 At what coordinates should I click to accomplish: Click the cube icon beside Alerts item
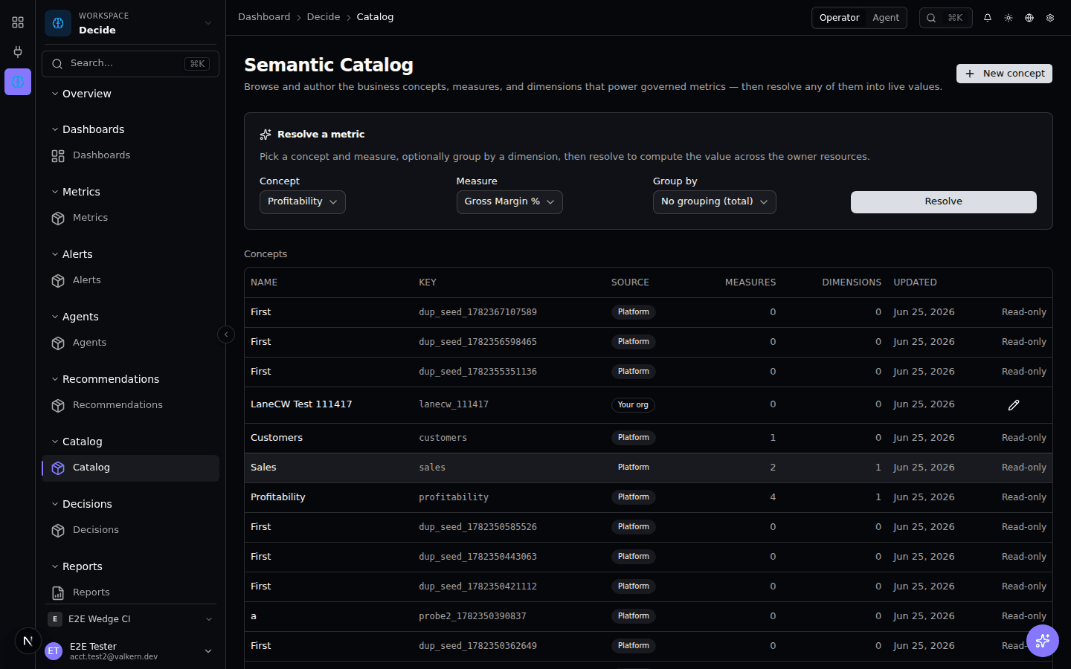(58, 281)
